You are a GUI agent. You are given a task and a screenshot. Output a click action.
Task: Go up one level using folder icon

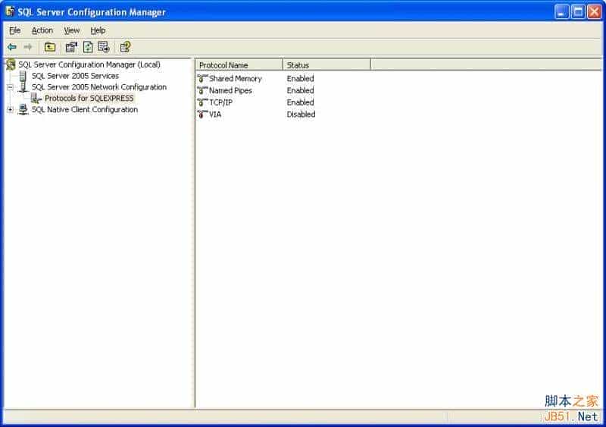point(50,47)
